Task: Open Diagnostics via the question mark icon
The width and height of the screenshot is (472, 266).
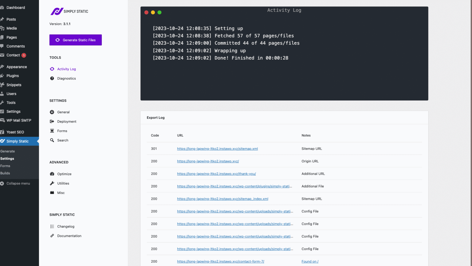Action: tap(52, 78)
